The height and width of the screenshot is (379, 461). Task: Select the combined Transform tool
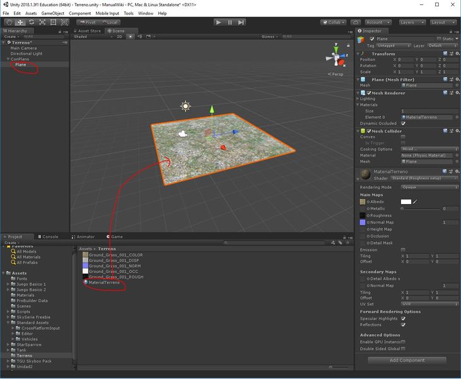coord(64,22)
